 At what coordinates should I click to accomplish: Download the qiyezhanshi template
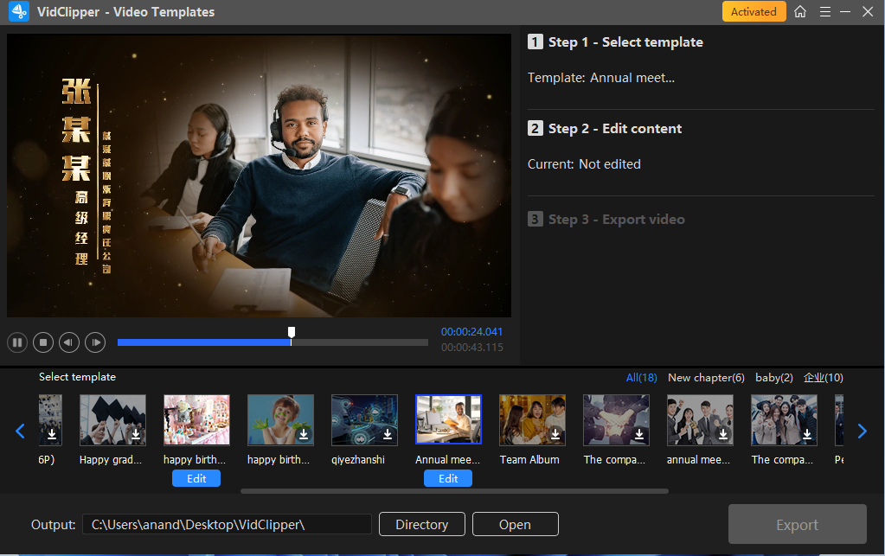[388, 433]
